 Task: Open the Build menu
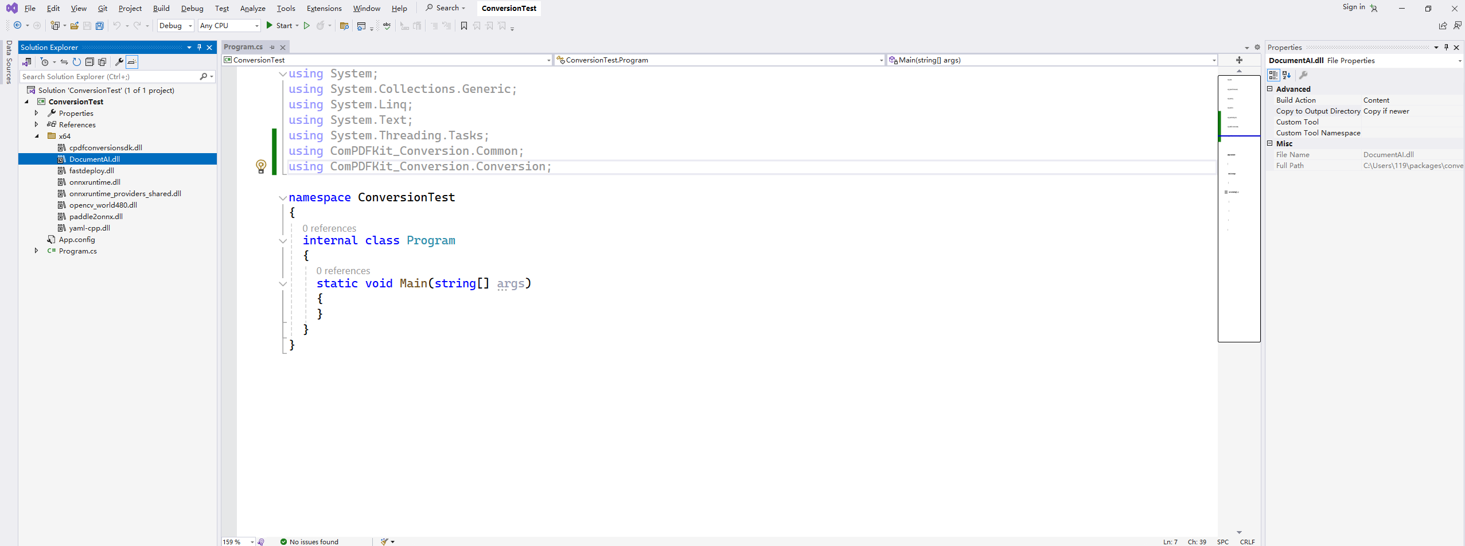(x=161, y=8)
